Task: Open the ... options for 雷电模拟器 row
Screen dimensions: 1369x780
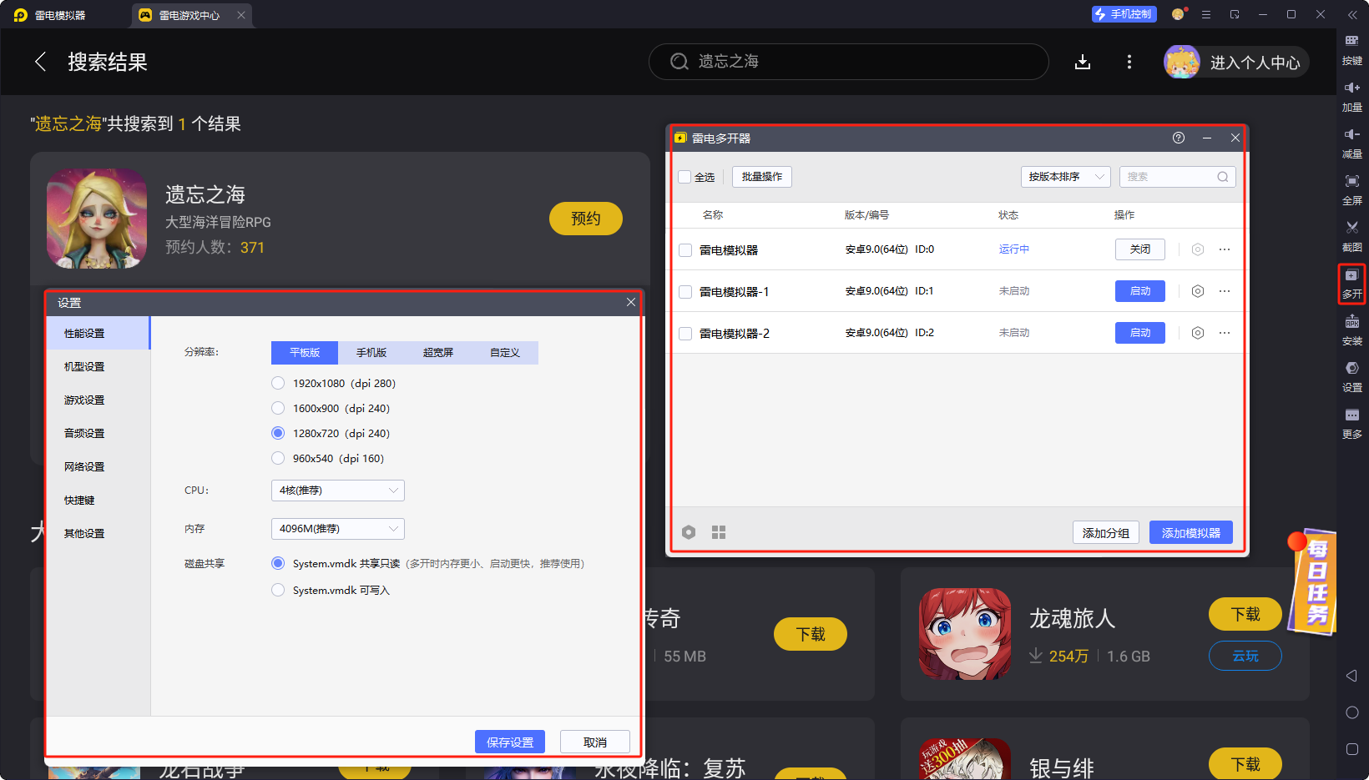Action: [x=1225, y=249]
